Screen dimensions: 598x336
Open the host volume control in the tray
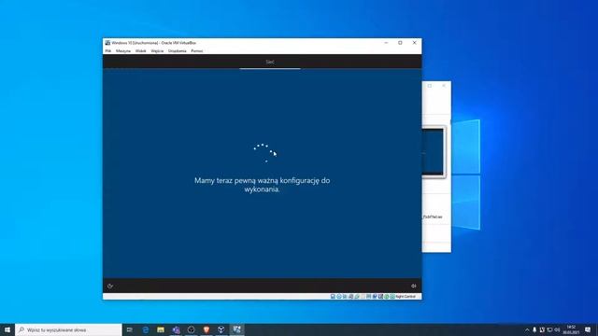(x=557, y=329)
